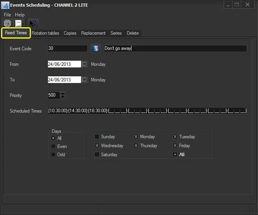Open the Help menu

coord(20,15)
